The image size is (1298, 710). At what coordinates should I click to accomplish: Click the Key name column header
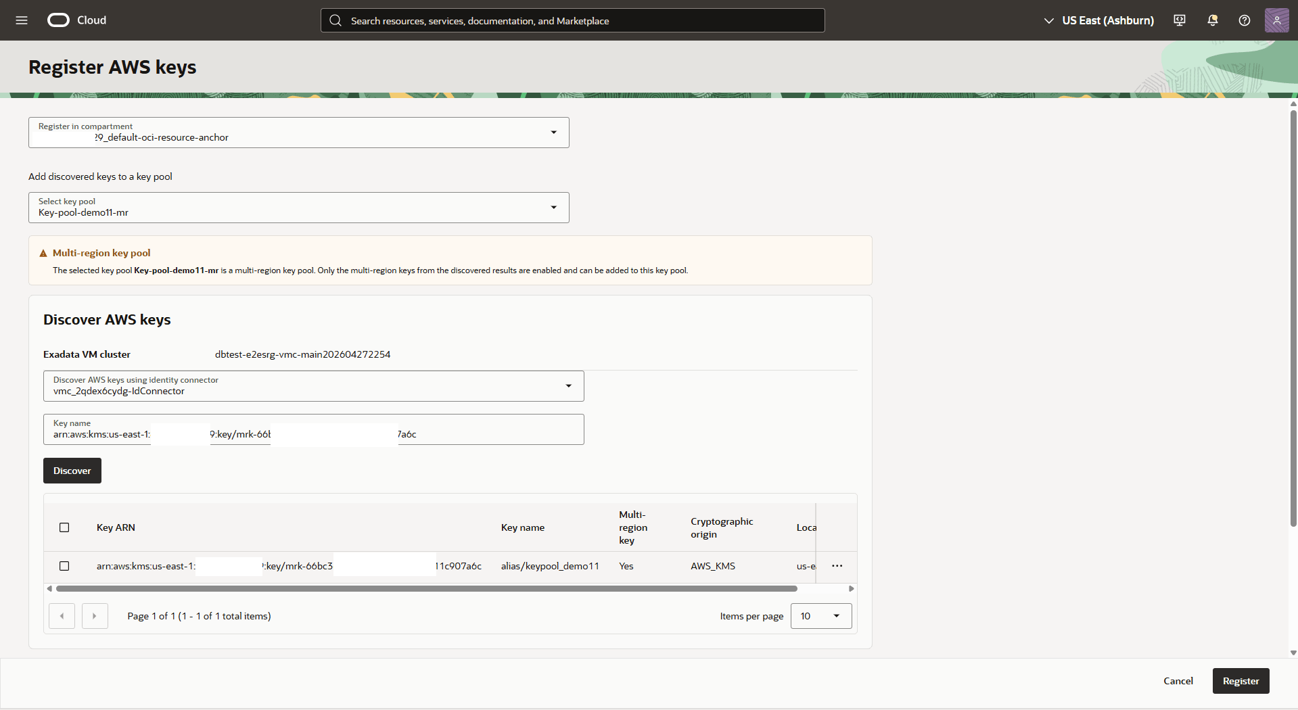click(523, 527)
